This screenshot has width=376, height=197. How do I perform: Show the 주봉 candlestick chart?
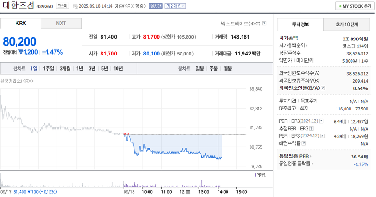(x=213, y=68)
